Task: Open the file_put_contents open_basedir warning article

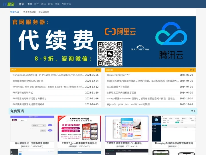Action: [48, 87]
